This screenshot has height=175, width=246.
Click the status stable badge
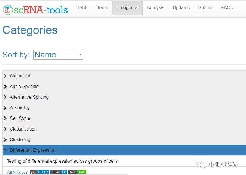[x=77, y=172]
